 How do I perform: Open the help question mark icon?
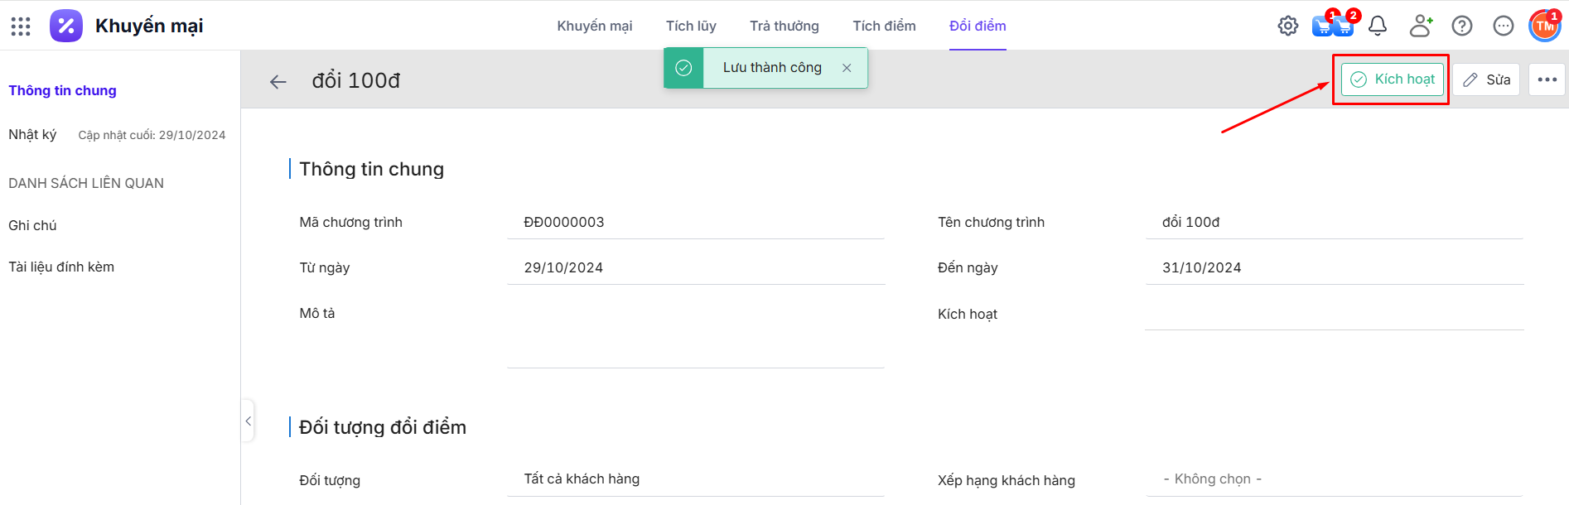click(x=1462, y=26)
